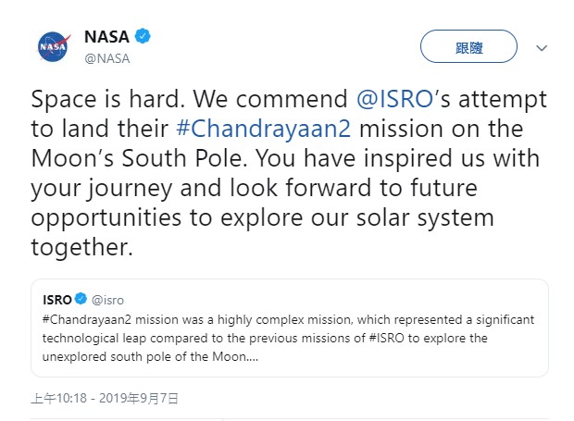Click the NASA logo avatar
574x421 pixels.
coord(52,47)
